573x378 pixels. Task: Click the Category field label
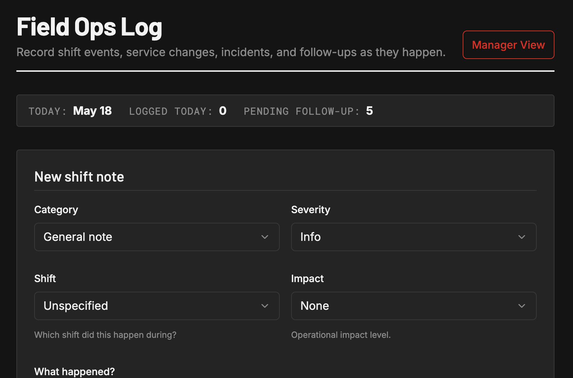56,210
